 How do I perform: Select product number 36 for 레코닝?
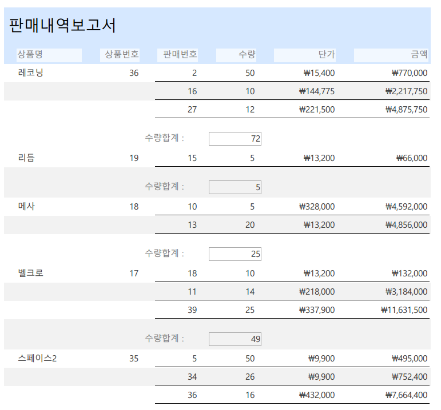134,73
